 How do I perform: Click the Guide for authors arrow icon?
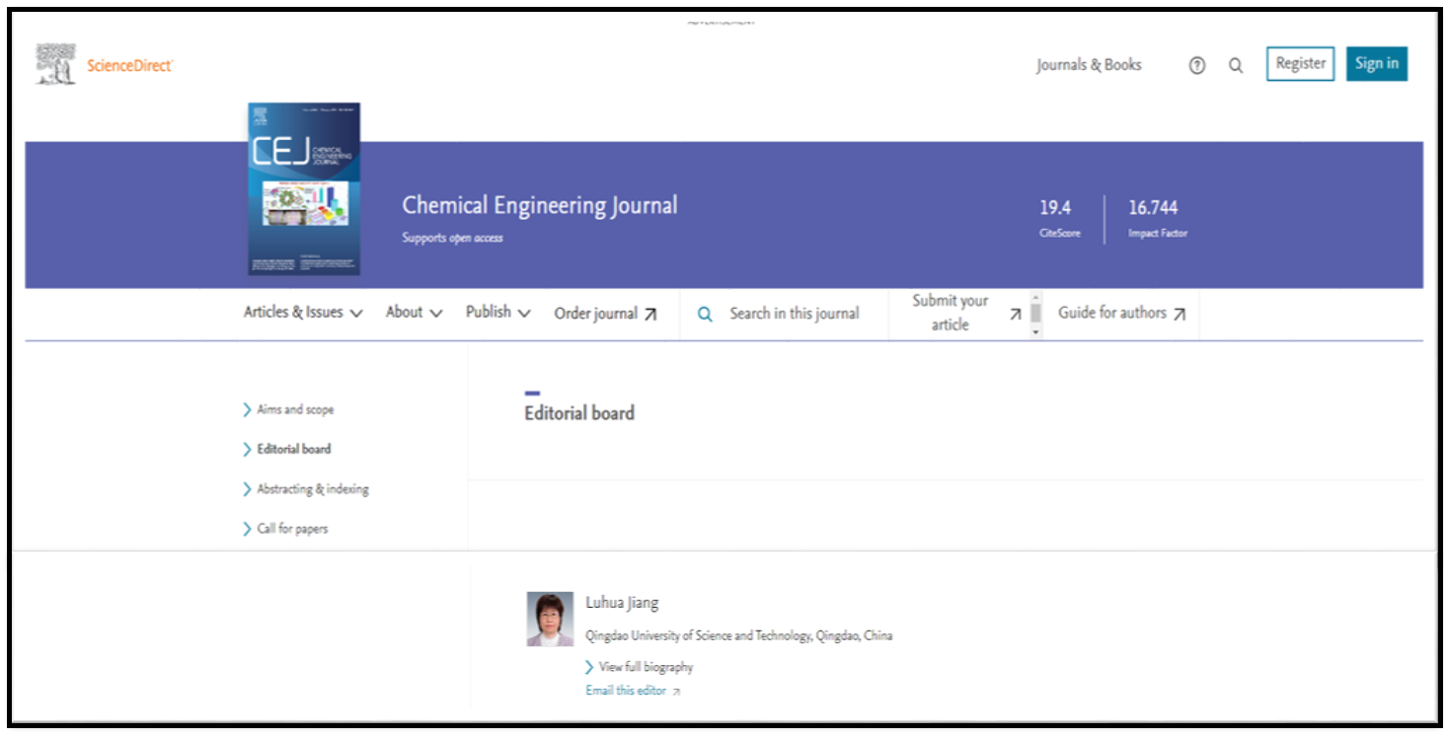click(1180, 315)
